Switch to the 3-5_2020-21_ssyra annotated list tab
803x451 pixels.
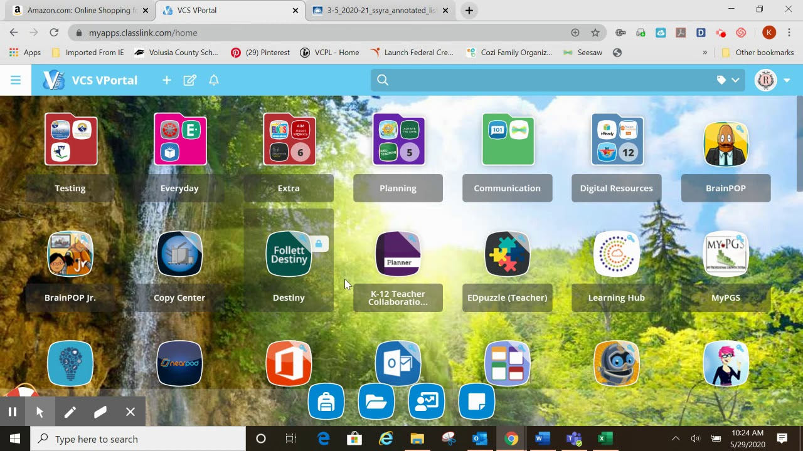pyautogui.click(x=381, y=10)
